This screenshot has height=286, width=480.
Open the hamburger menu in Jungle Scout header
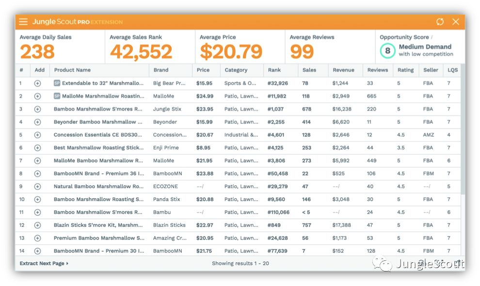click(x=23, y=21)
